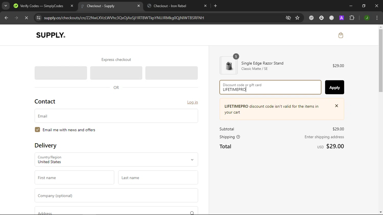383x215 pixels.
Task: Click the Total $29.00 amount
Action: pos(335,146)
